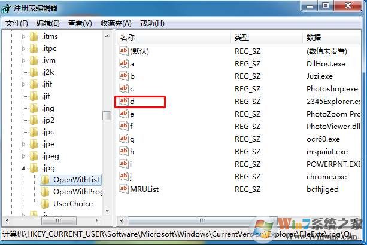Screen dimensions: 367x245
Task: Open the 帮助(H) menu
Action: (152, 23)
